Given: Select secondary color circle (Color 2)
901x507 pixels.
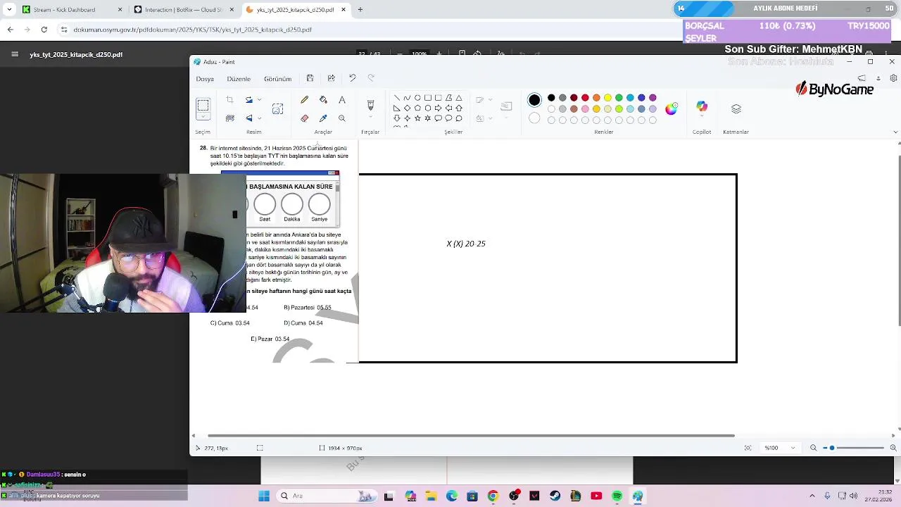Looking at the screenshot, I should tap(534, 118).
